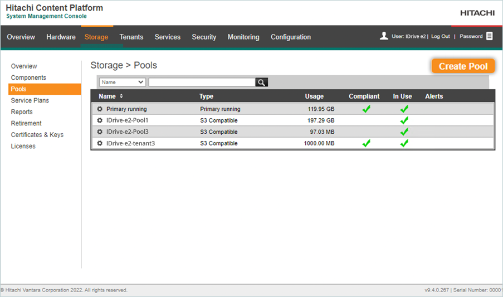
Task: Click gear icon beside IDrive-e2-Pool1
Action: click(x=100, y=120)
